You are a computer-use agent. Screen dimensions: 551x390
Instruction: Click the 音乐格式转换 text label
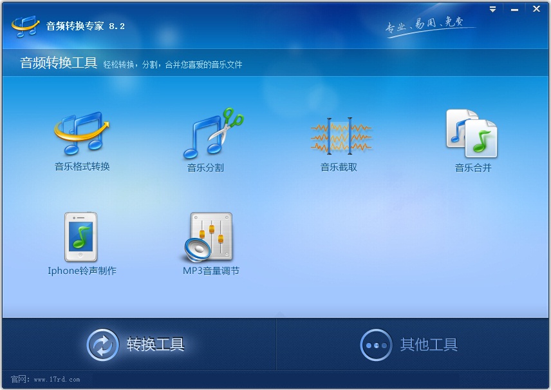click(x=82, y=166)
